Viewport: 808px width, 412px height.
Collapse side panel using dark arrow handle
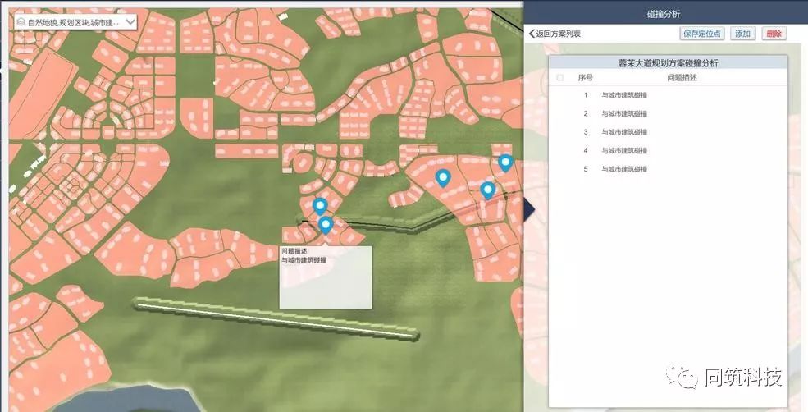coord(528,209)
